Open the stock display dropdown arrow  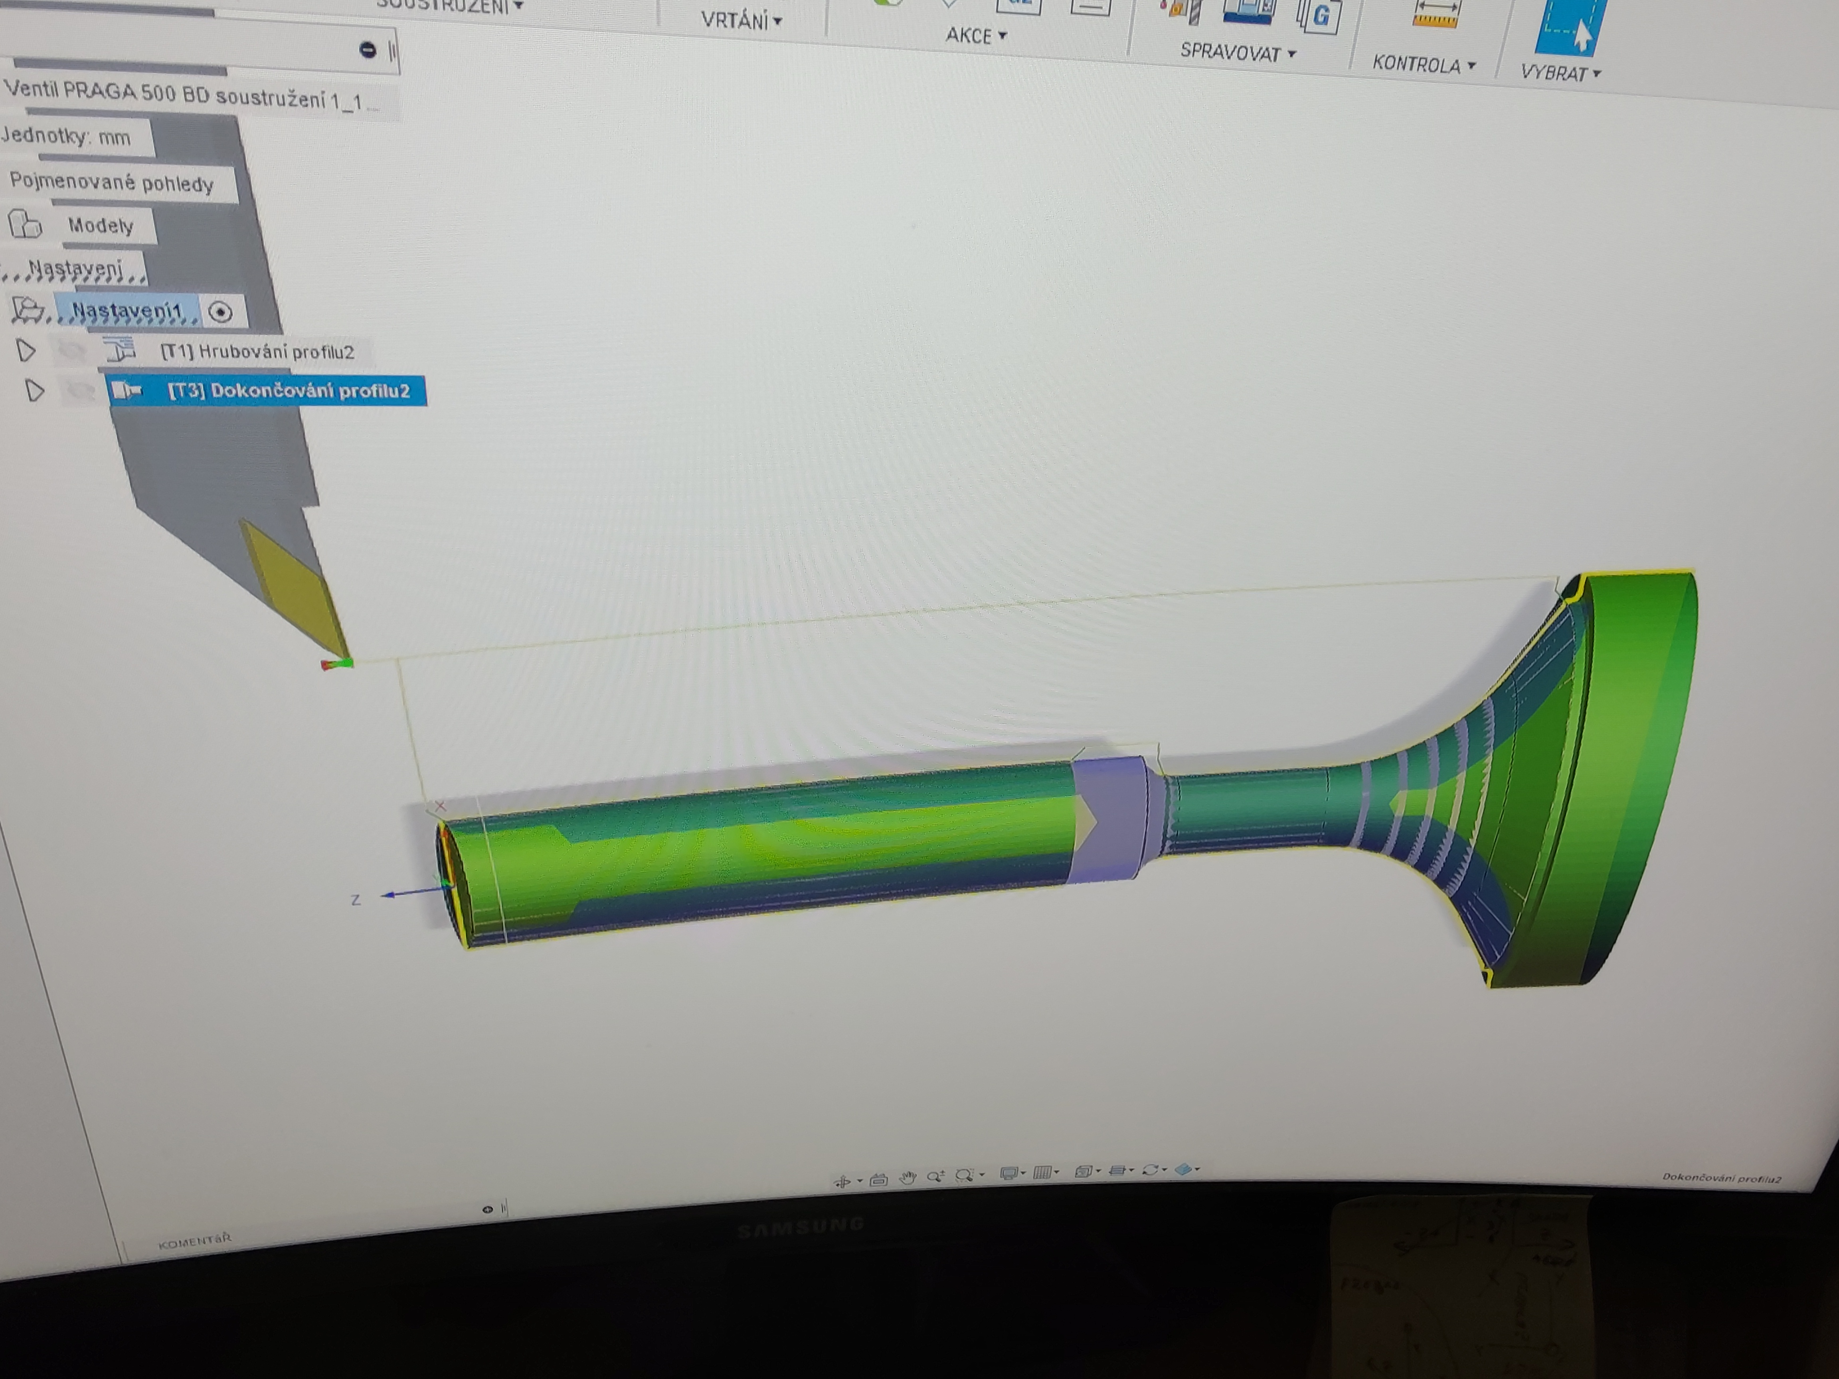[x=1197, y=1170]
